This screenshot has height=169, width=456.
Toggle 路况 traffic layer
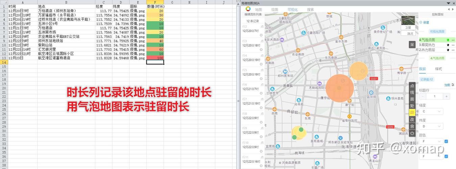(410, 33)
